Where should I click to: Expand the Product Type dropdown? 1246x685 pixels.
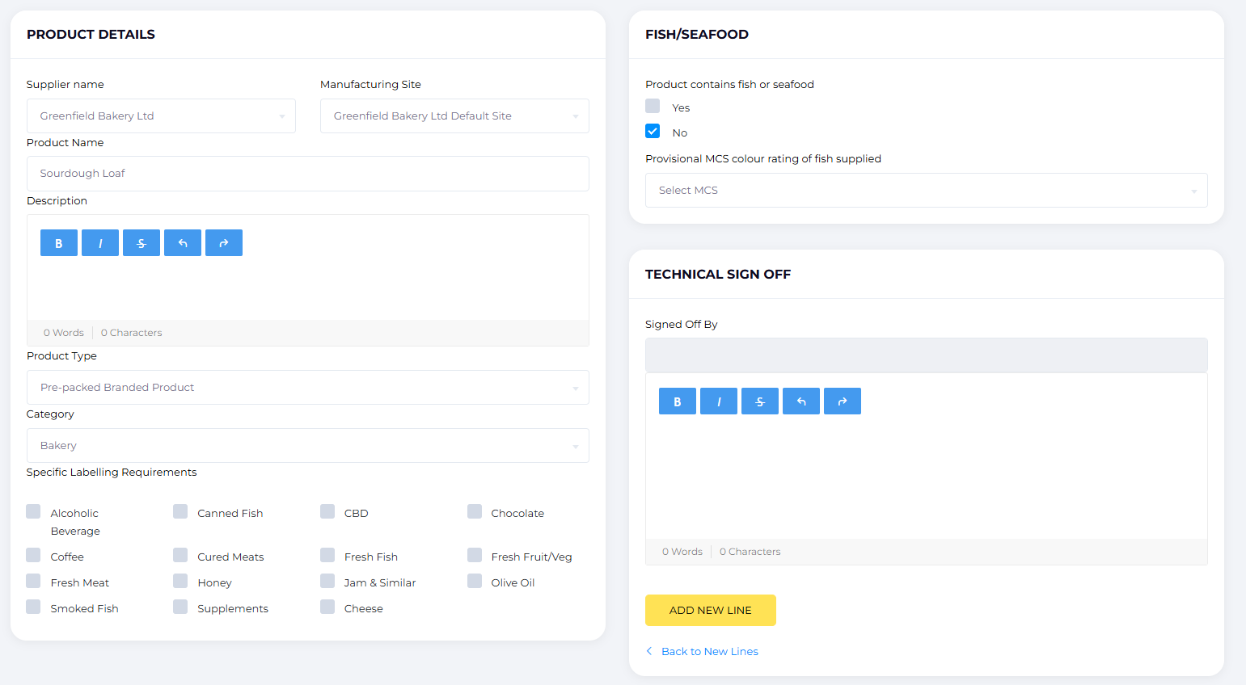(307, 388)
